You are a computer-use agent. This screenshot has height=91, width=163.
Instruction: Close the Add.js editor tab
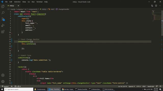click(18, 6)
